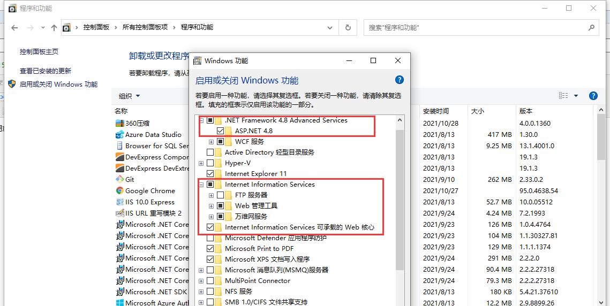Uncheck Internet Explorer 11
Image resolution: width=610 pixels, height=306 pixels.
(x=210, y=173)
